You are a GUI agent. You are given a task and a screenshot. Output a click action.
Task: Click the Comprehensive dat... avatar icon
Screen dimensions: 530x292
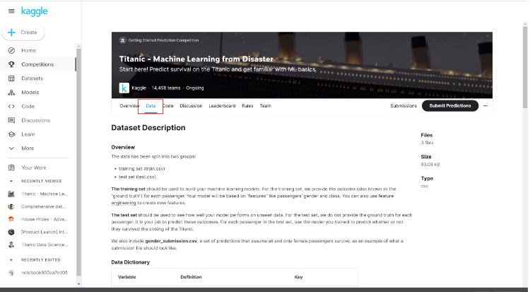click(x=11, y=206)
